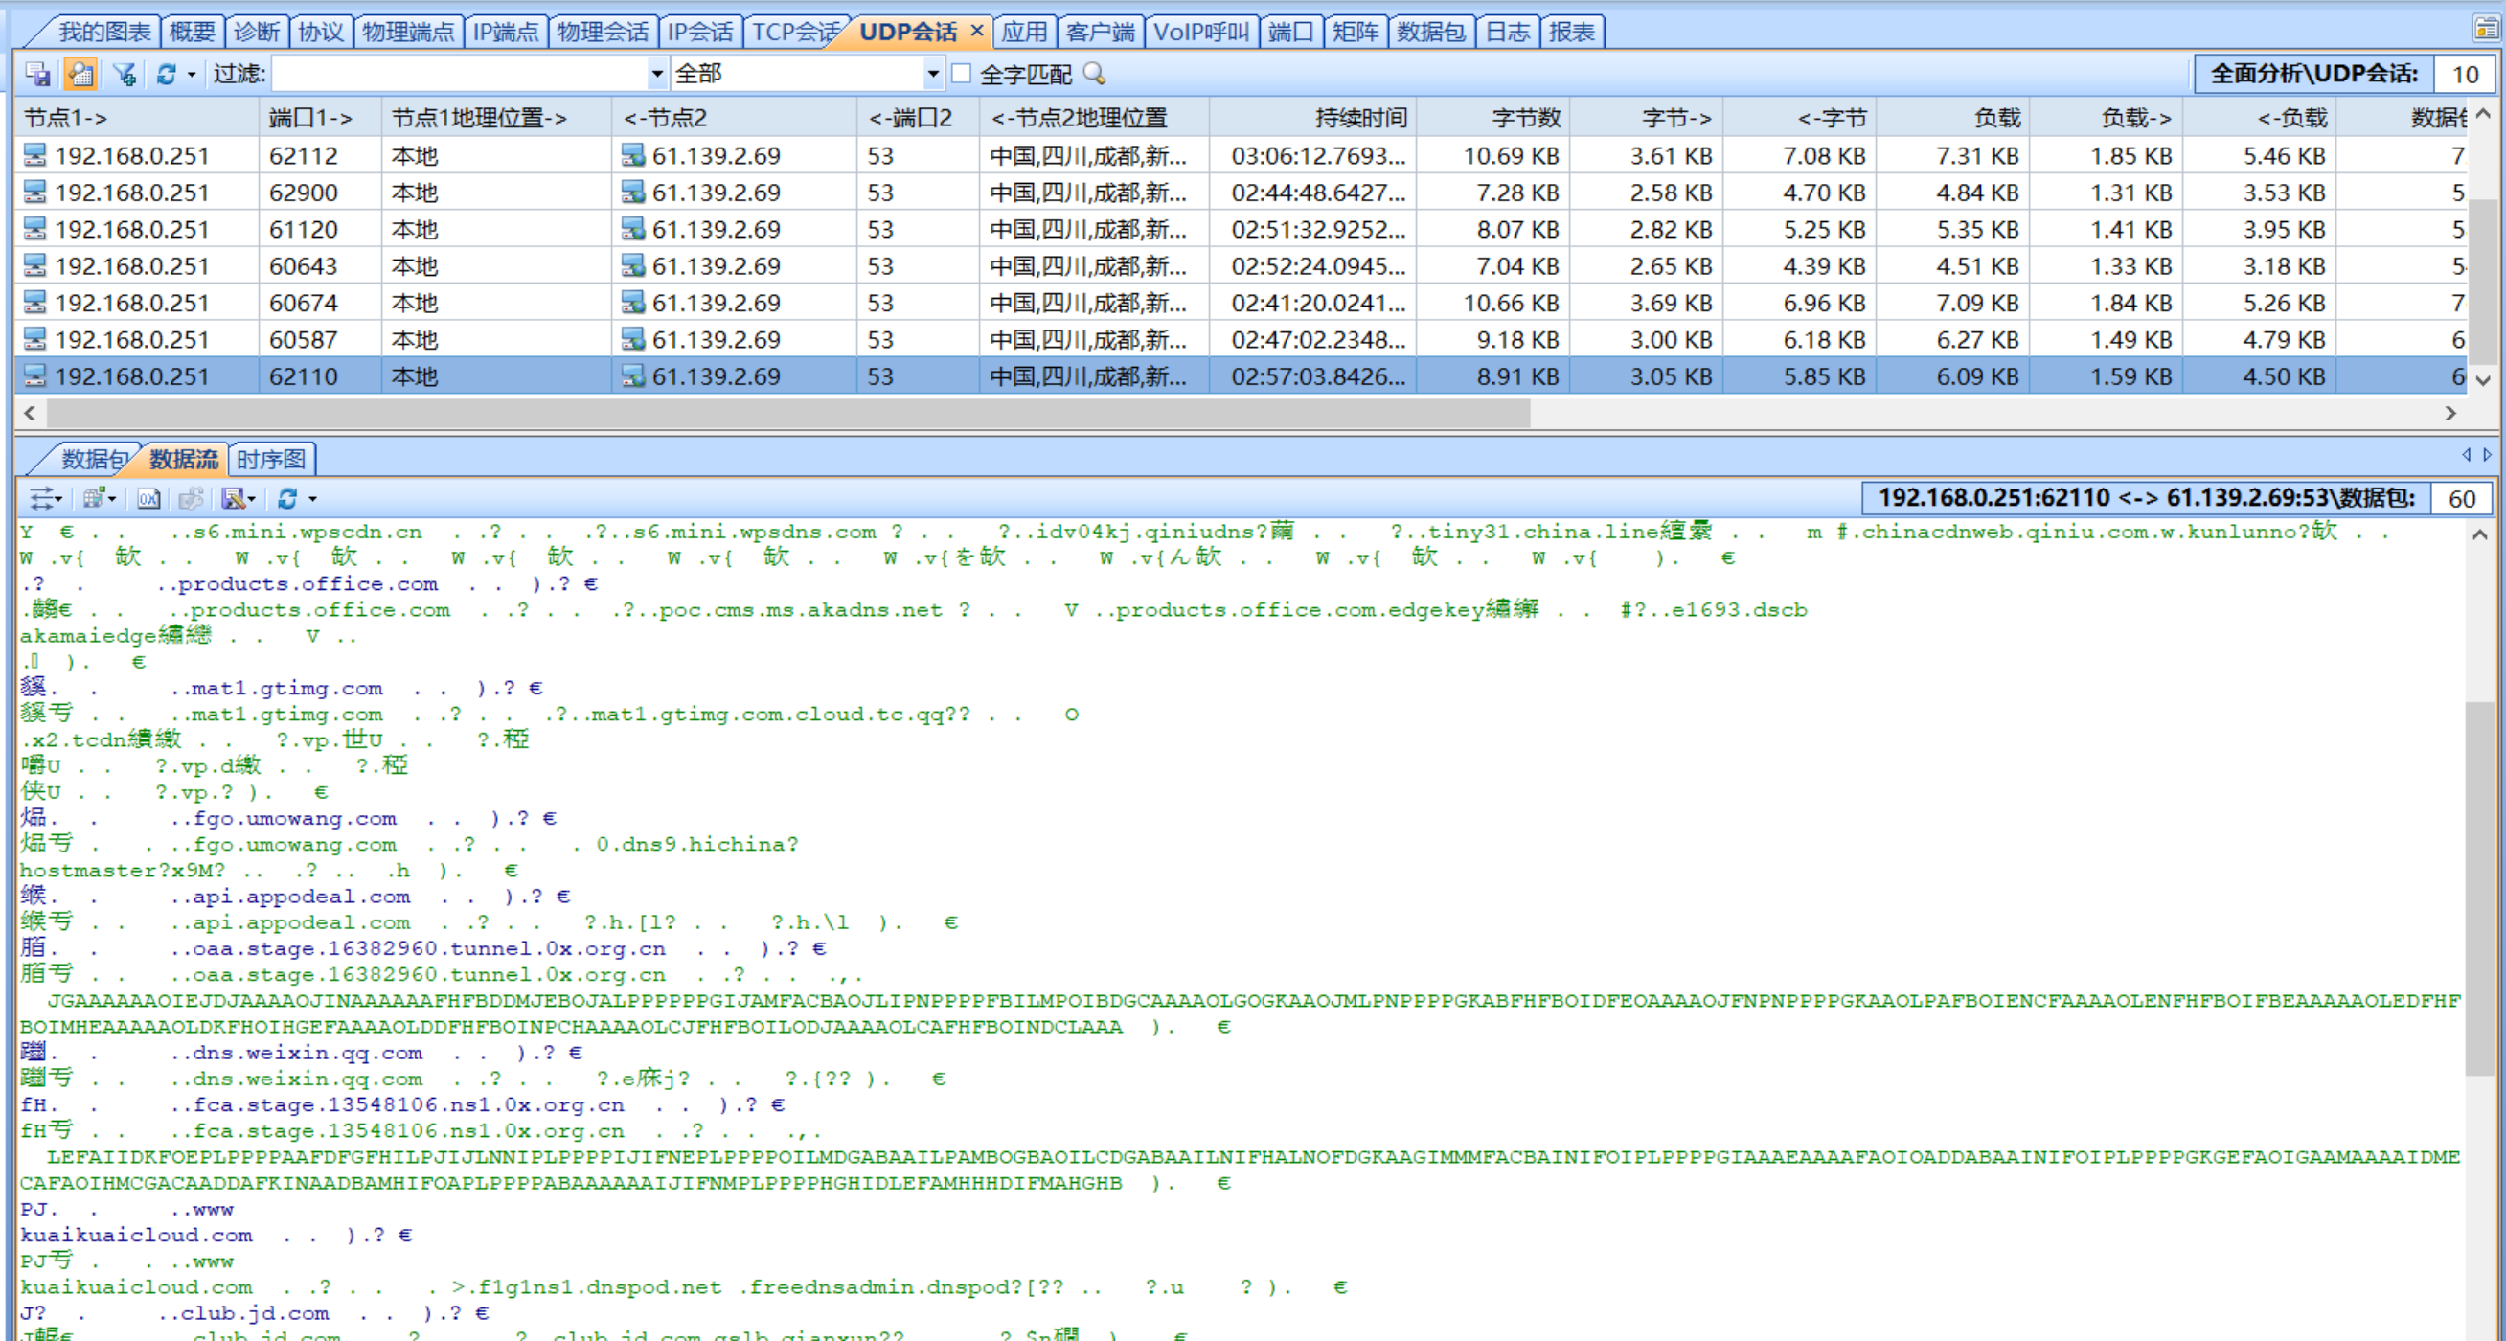Click the grid display-format icon in stream toolbar
The width and height of the screenshot is (2506, 1341).
pyautogui.click(x=93, y=499)
